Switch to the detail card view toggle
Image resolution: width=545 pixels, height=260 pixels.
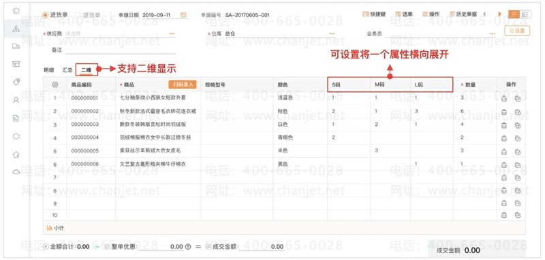525,14
